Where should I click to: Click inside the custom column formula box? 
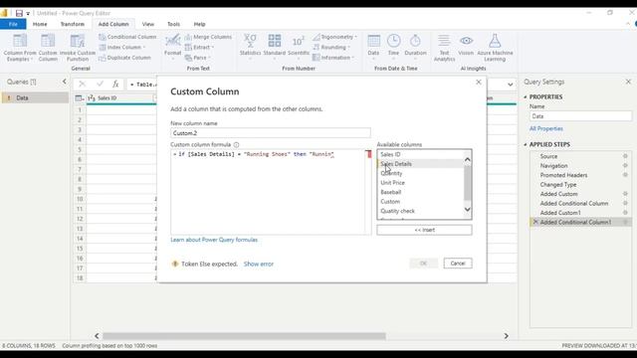pos(268,192)
